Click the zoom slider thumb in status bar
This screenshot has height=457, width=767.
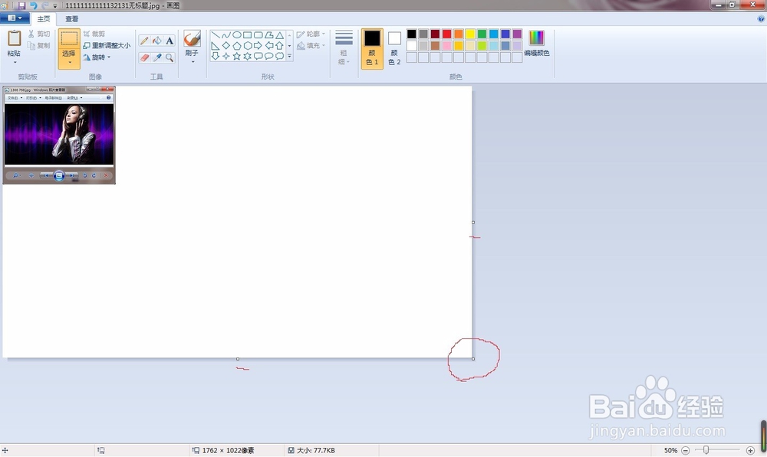point(706,450)
